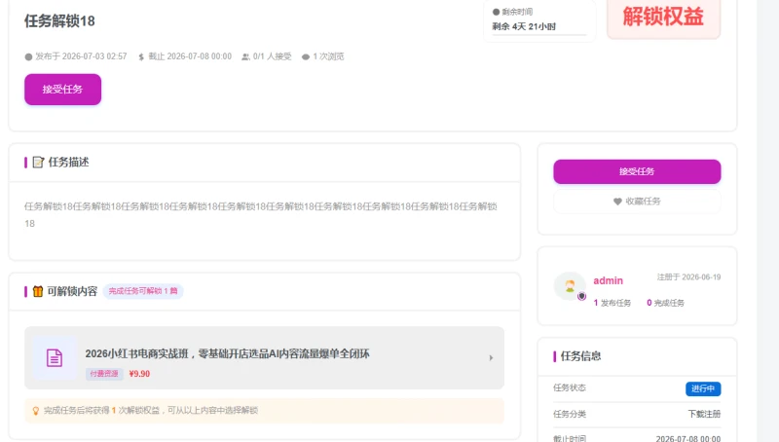Click the 发布于 2026-07-03 02:57 text
This screenshot has width=779, height=442.
[81, 56]
